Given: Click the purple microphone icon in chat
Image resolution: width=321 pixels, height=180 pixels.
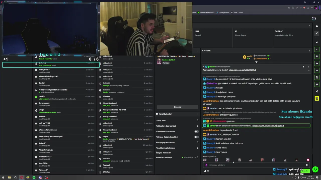Looking at the screenshot, I should [x=206, y=165].
